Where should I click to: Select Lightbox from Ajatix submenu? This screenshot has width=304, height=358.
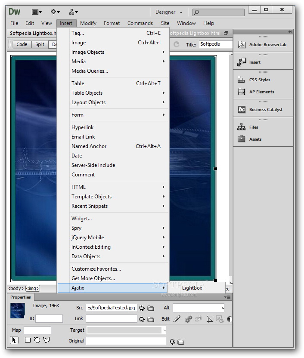(192, 288)
